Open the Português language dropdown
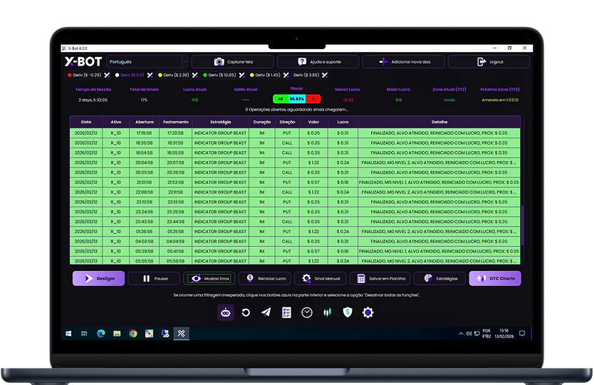 click(x=146, y=62)
